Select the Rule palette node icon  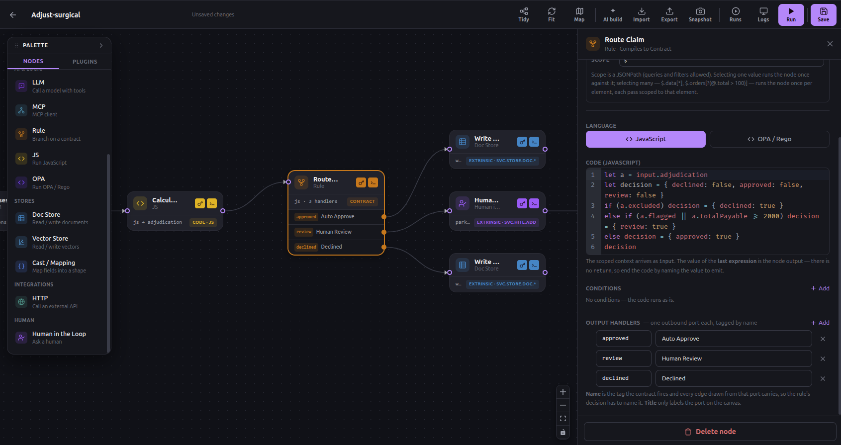21,134
